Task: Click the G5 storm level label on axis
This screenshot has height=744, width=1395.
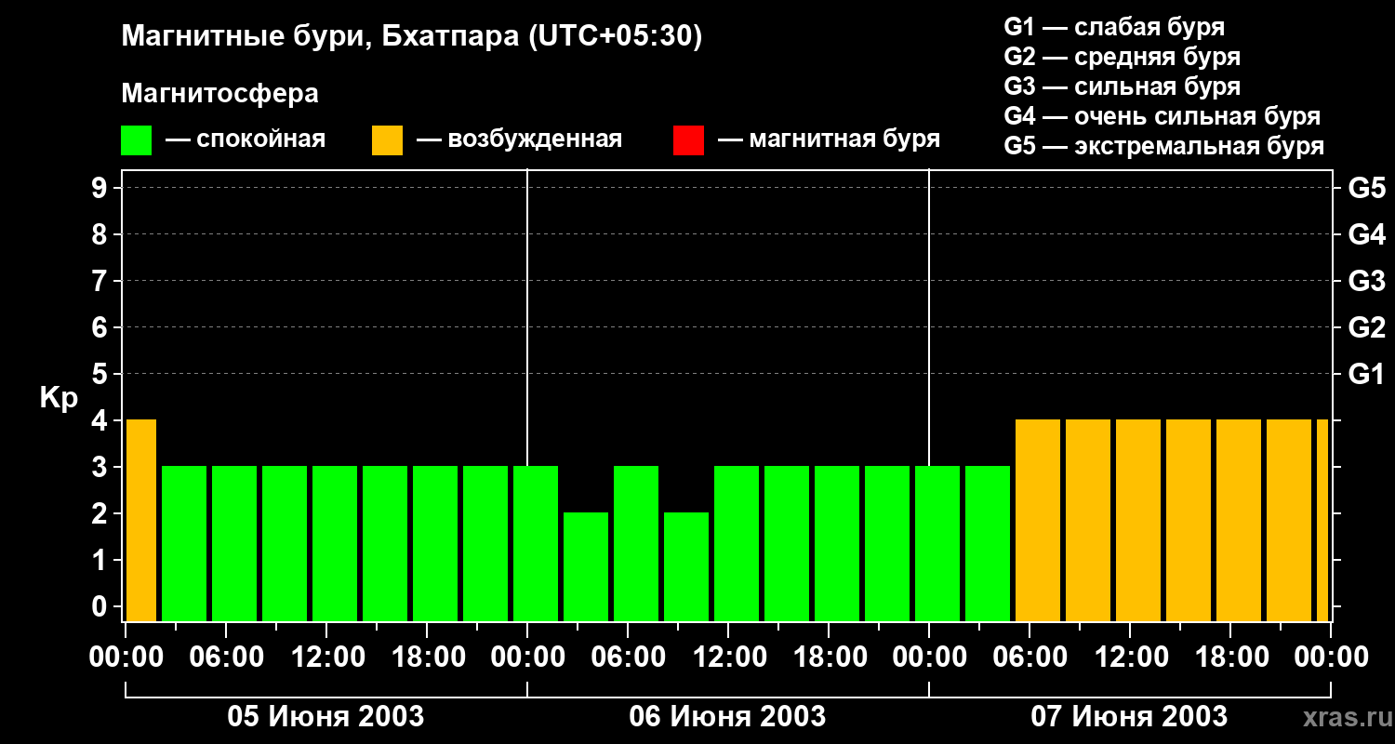Action: [x=1366, y=189]
